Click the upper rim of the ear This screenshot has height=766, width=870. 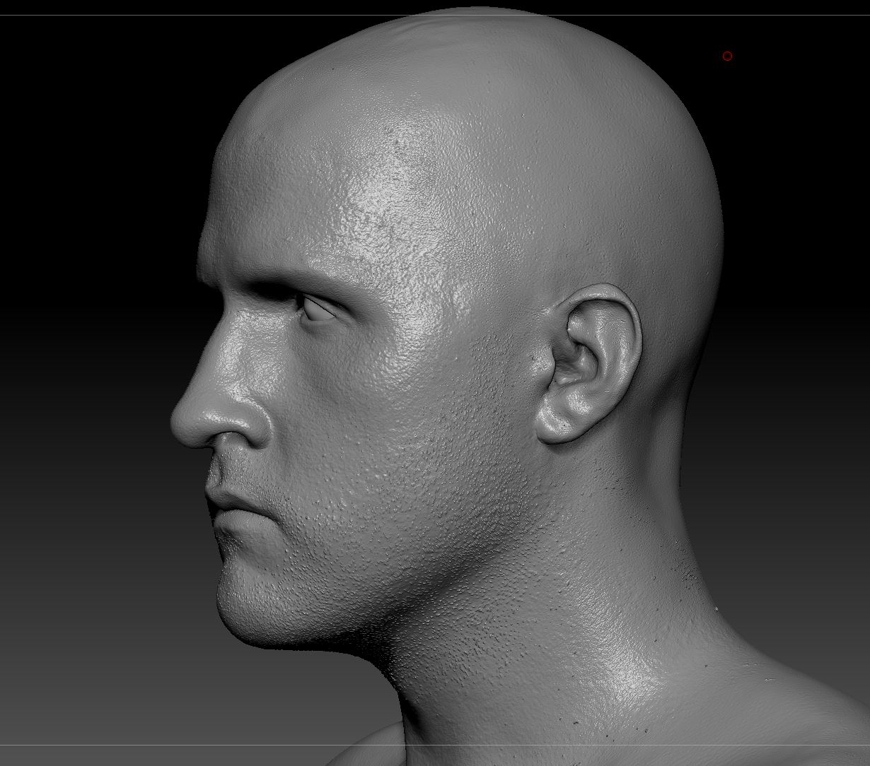(x=607, y=295)
